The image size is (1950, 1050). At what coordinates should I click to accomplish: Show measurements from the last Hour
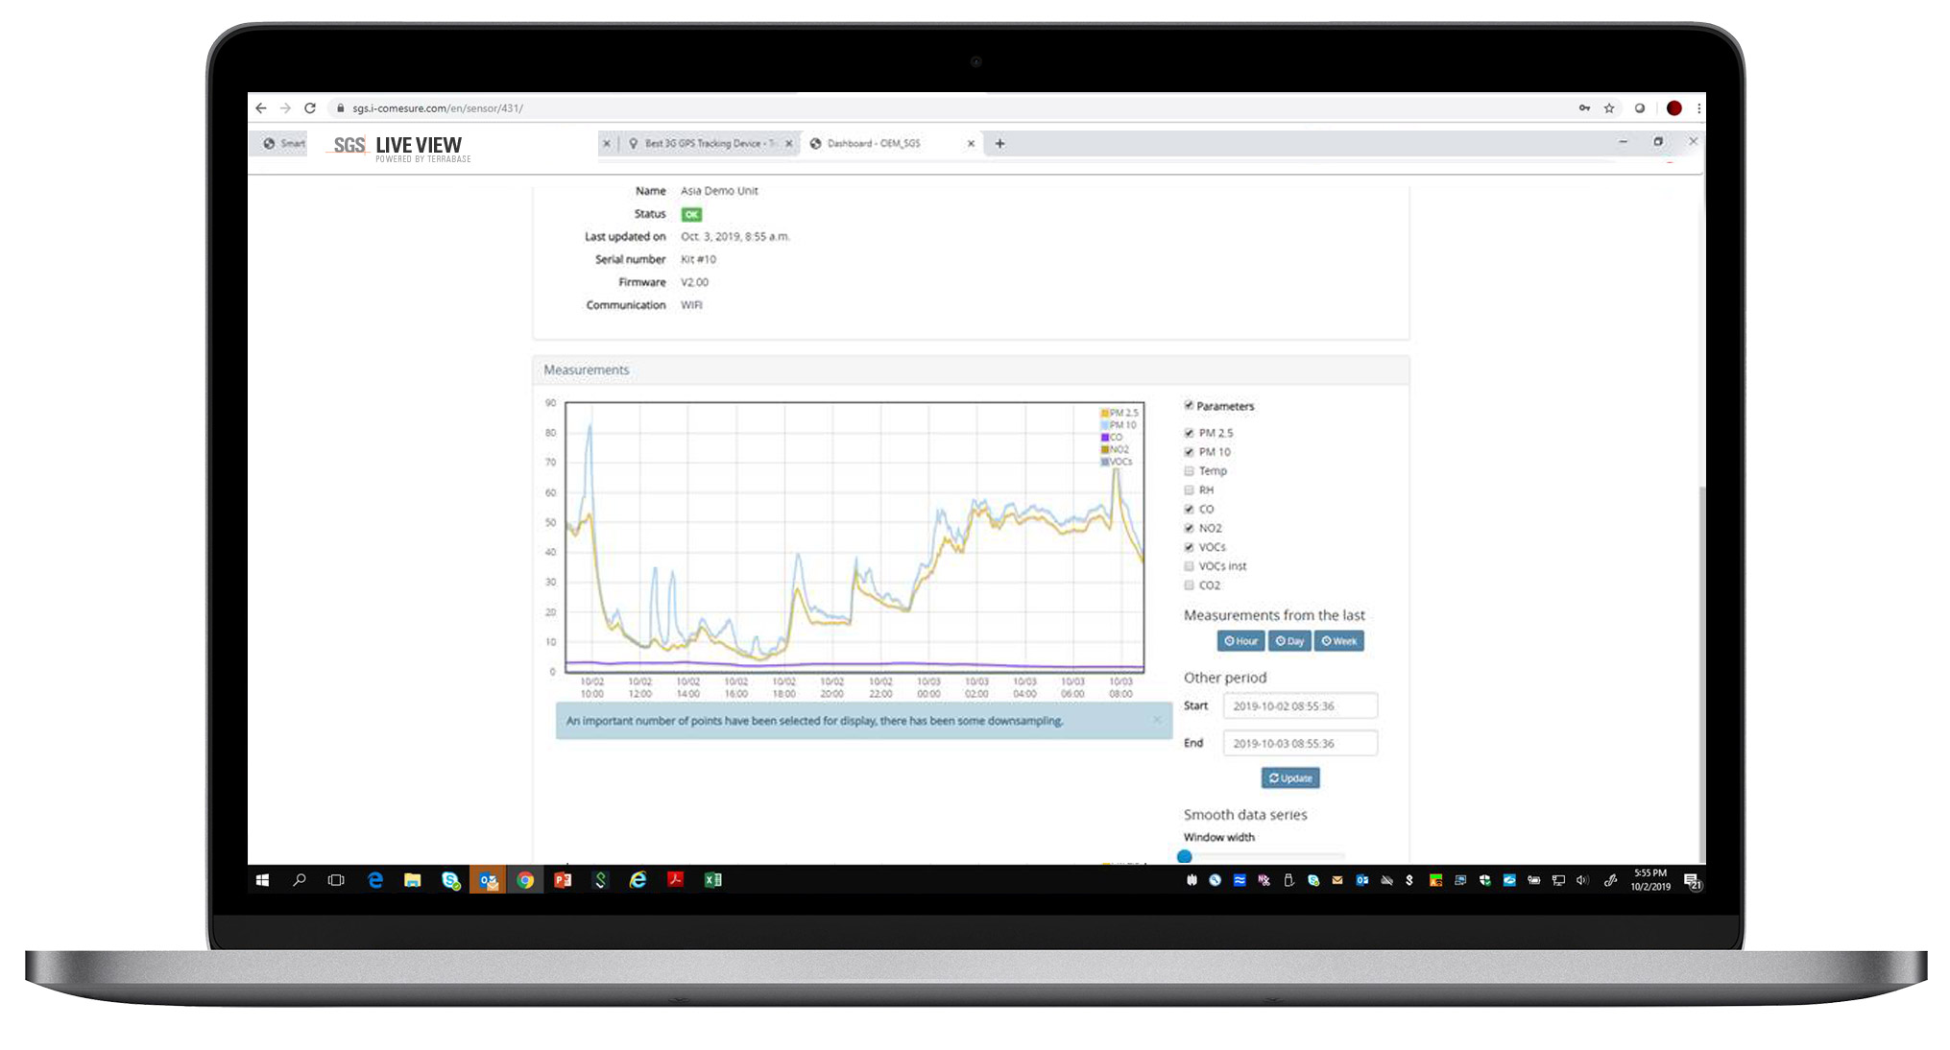coord(1240,641)
